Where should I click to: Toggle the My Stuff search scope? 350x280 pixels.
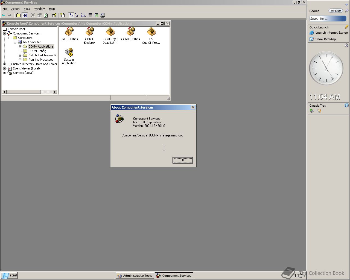[336, 11]
